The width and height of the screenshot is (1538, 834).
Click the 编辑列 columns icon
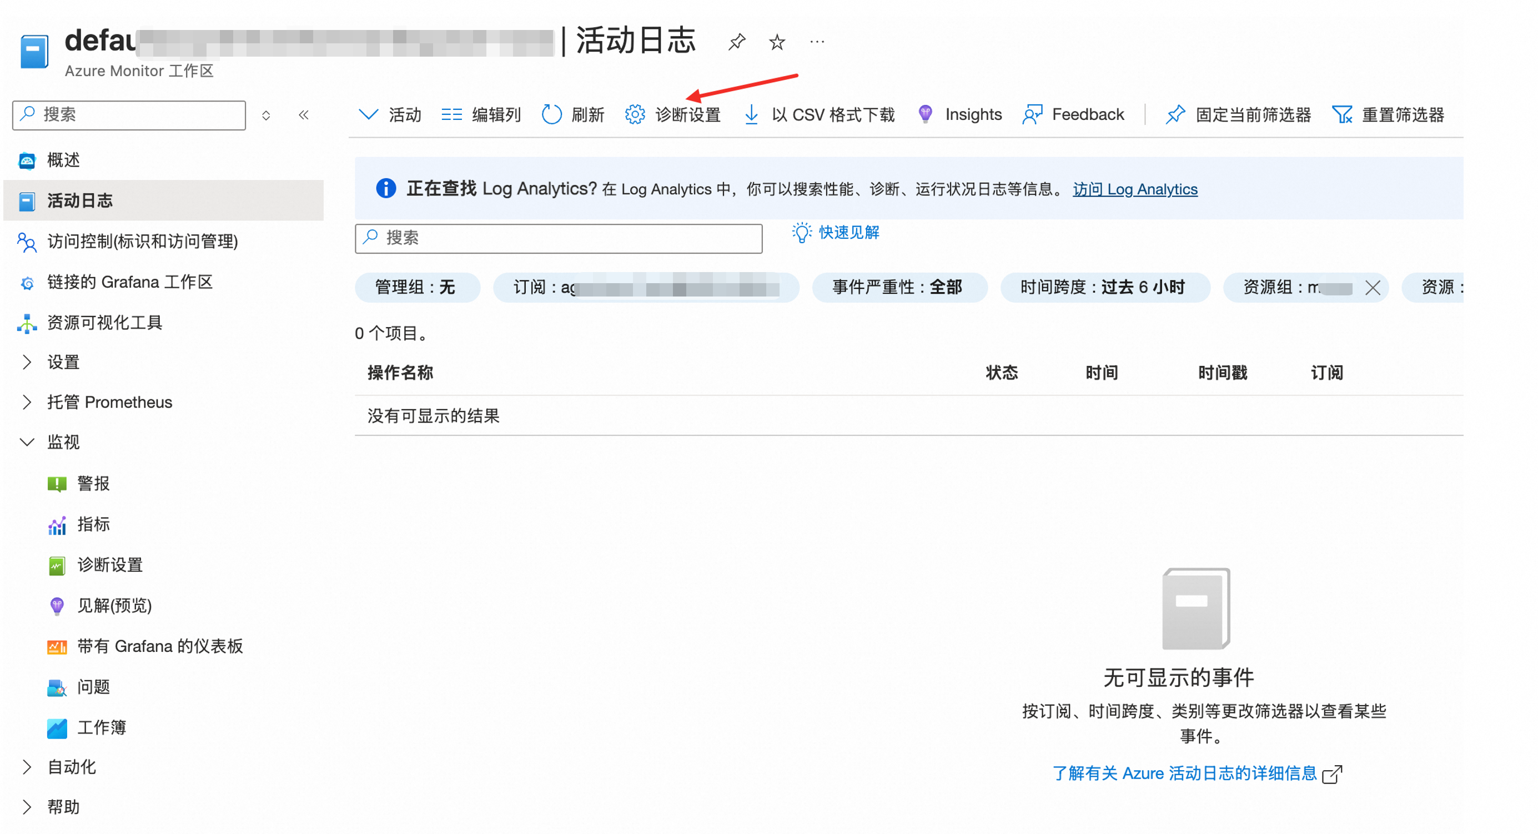451,114
